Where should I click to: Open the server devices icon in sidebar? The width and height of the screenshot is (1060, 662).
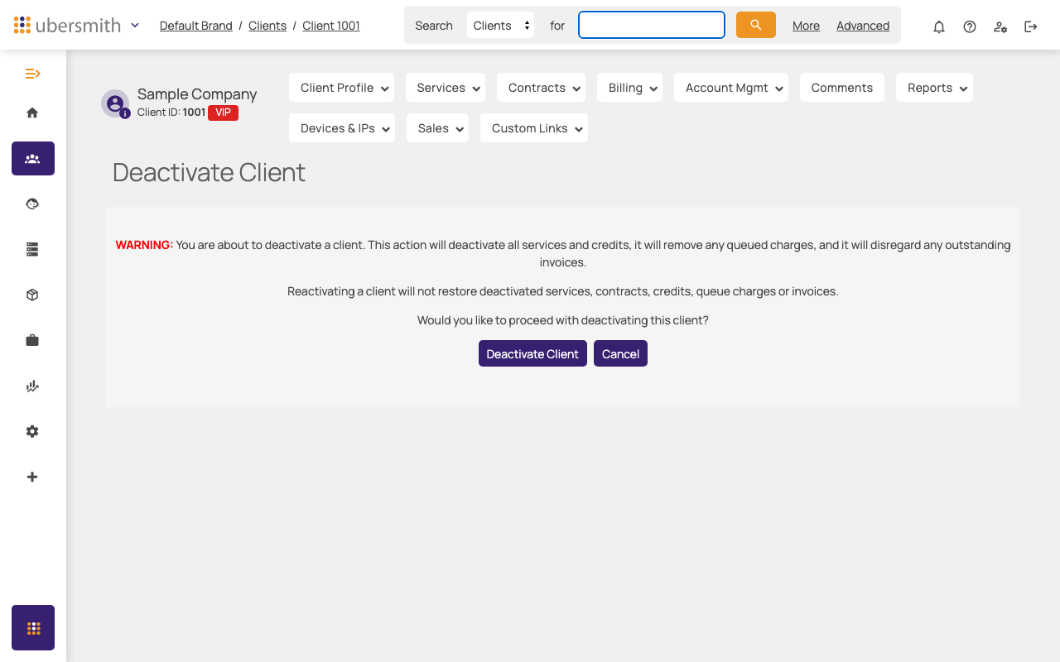click(x=32, y=249)
